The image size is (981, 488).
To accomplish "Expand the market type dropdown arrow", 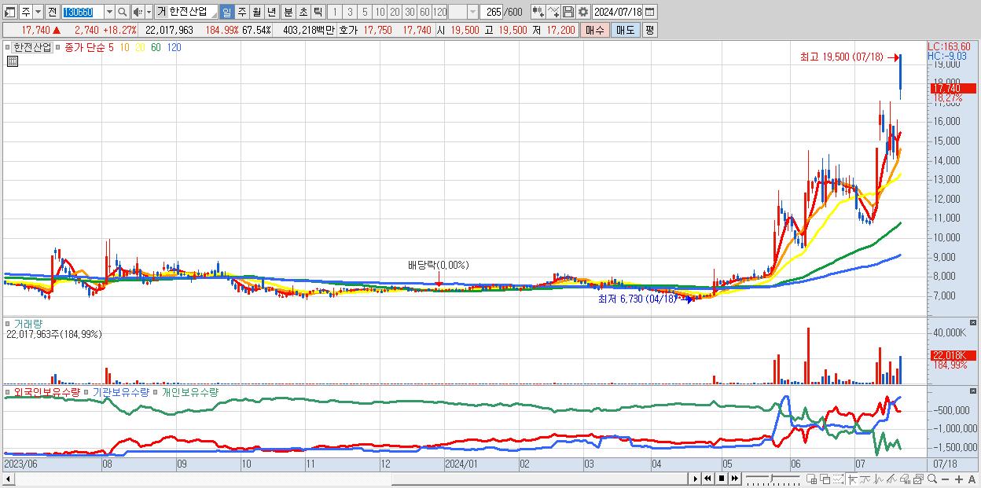I will point(38,12).
